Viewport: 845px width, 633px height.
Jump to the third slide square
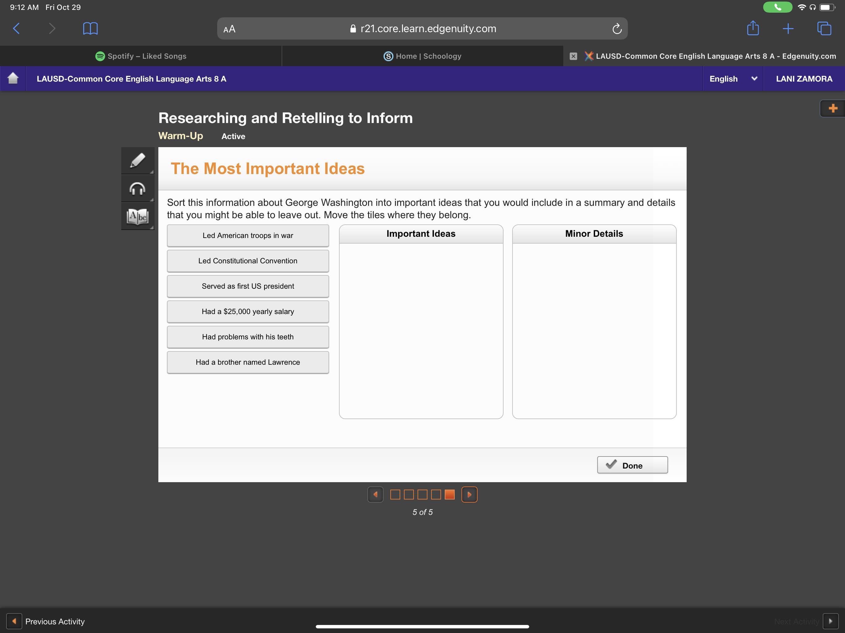pyautogui.click(x=422, y=495)
